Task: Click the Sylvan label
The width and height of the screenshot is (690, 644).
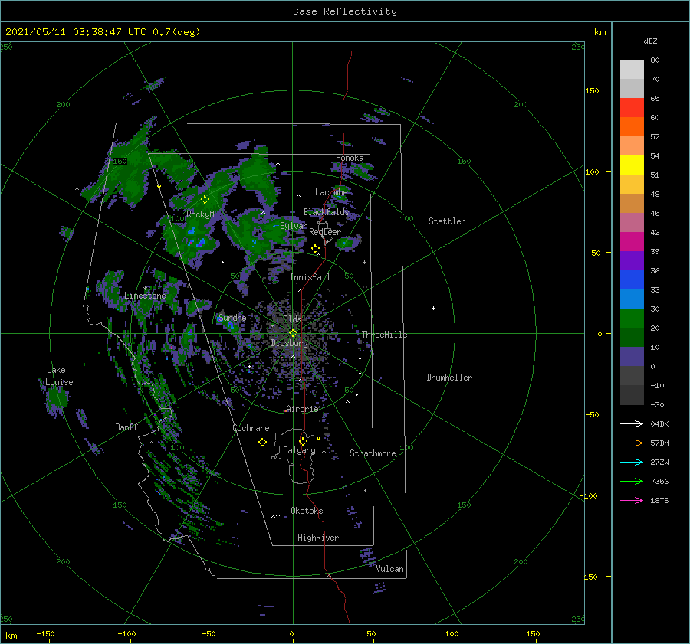Action: (294, 226)
